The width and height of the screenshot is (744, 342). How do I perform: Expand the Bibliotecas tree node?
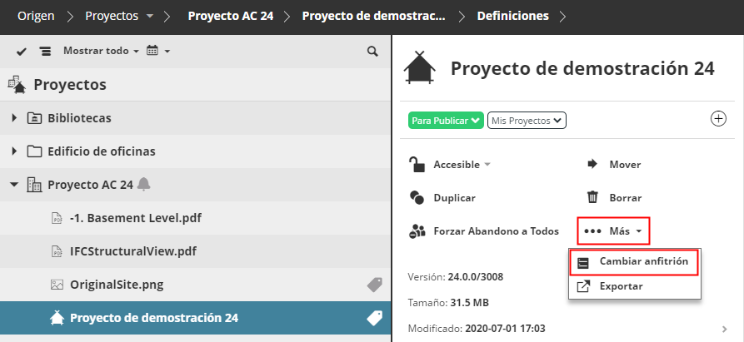click(x=14, y=118)
